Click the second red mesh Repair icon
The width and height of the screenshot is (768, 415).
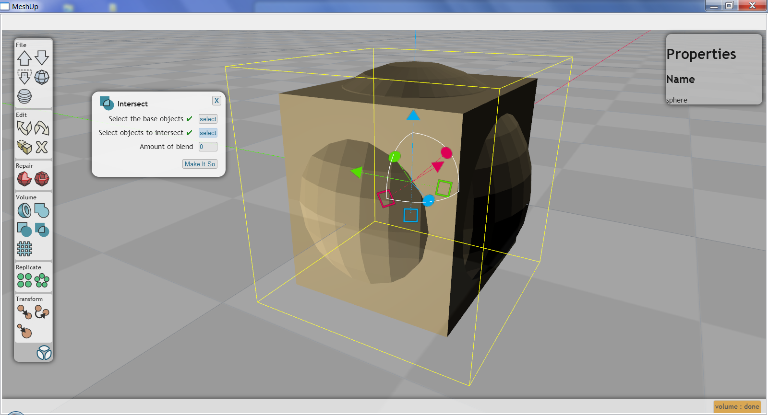coord(42,179)
